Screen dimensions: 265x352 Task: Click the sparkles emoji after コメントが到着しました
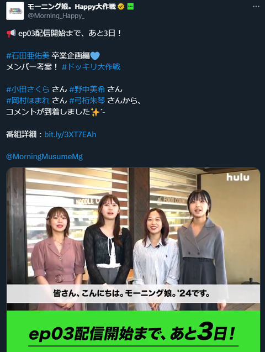coord(95,112)
